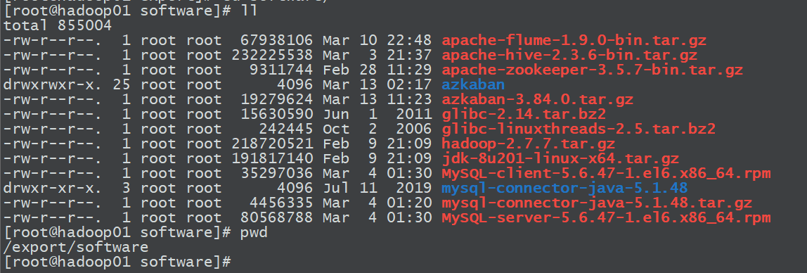This screenshot has width=807, height=273.
Task: Click the pwd command text
Action: pos(254,233)
